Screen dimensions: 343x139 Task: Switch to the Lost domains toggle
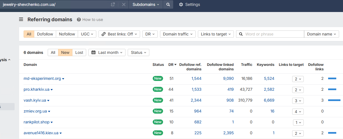click(79, 52)
